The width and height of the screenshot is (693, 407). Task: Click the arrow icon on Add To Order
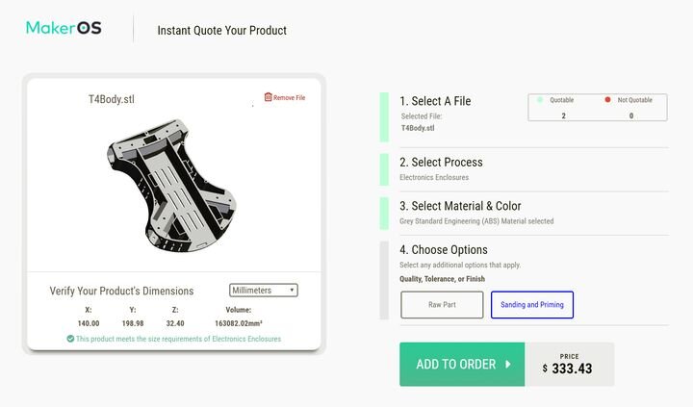[x=508, y=365]
